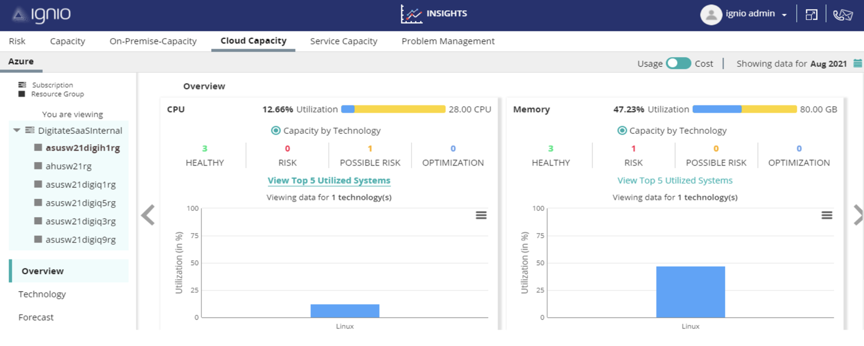The width and height of the screenshot is (864, 346).
Task: Open the Technology sidebar section
Action: pos(42,294)
